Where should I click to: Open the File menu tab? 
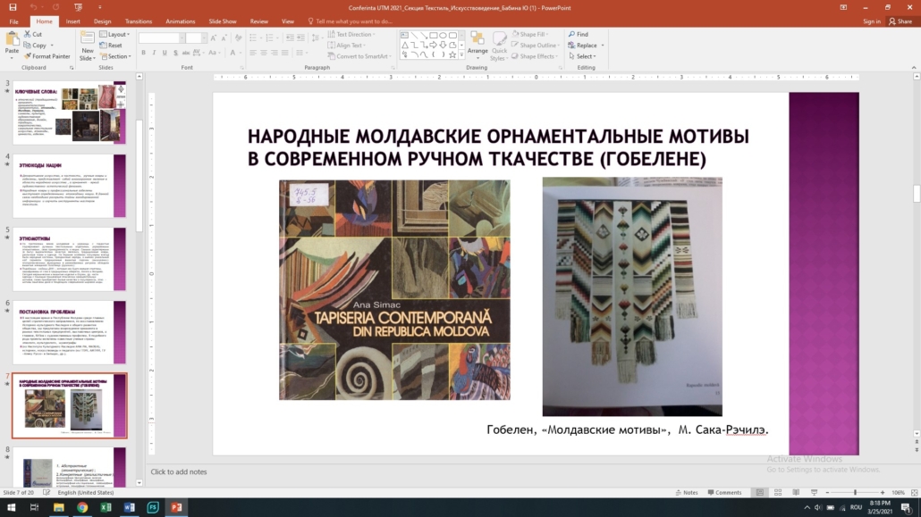(x=13, y=21)
